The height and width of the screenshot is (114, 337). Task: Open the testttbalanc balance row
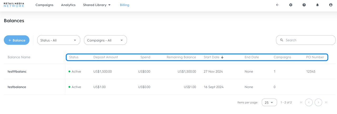pyautogui.click(x=17, y=71)
